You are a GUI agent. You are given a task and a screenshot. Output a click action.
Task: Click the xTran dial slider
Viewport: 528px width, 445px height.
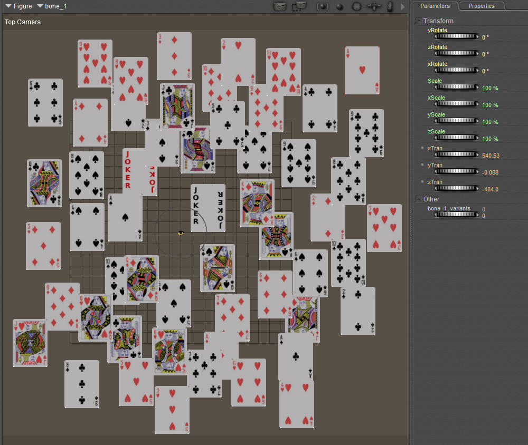coord(456,154)
